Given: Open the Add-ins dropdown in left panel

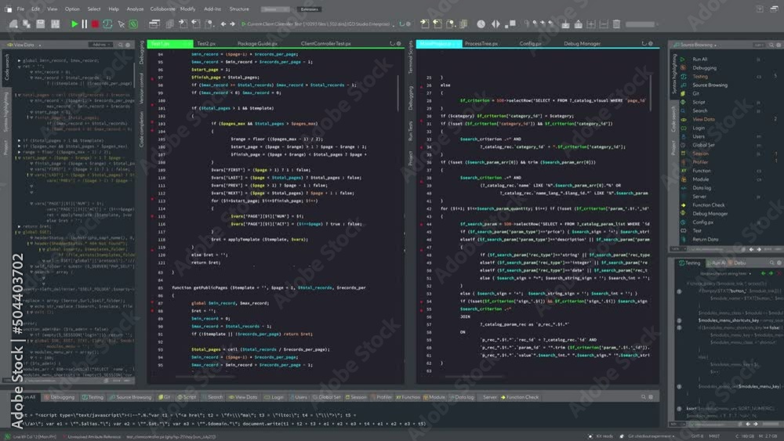Looking at the screenshot, I should (x=101, y=45).
